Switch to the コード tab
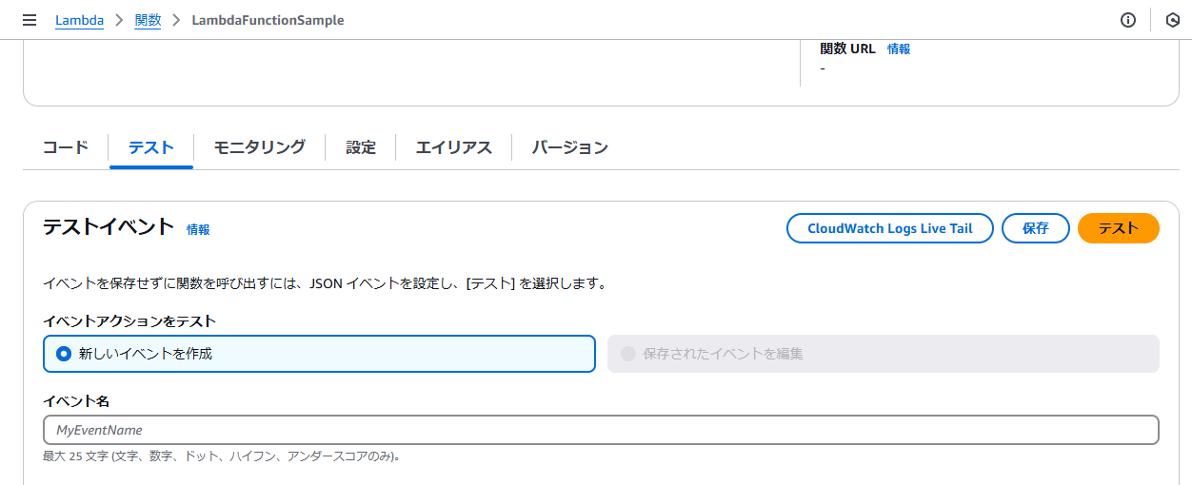Image resolution: width=1192 pixels, height=485 pixels. (66, 147)
